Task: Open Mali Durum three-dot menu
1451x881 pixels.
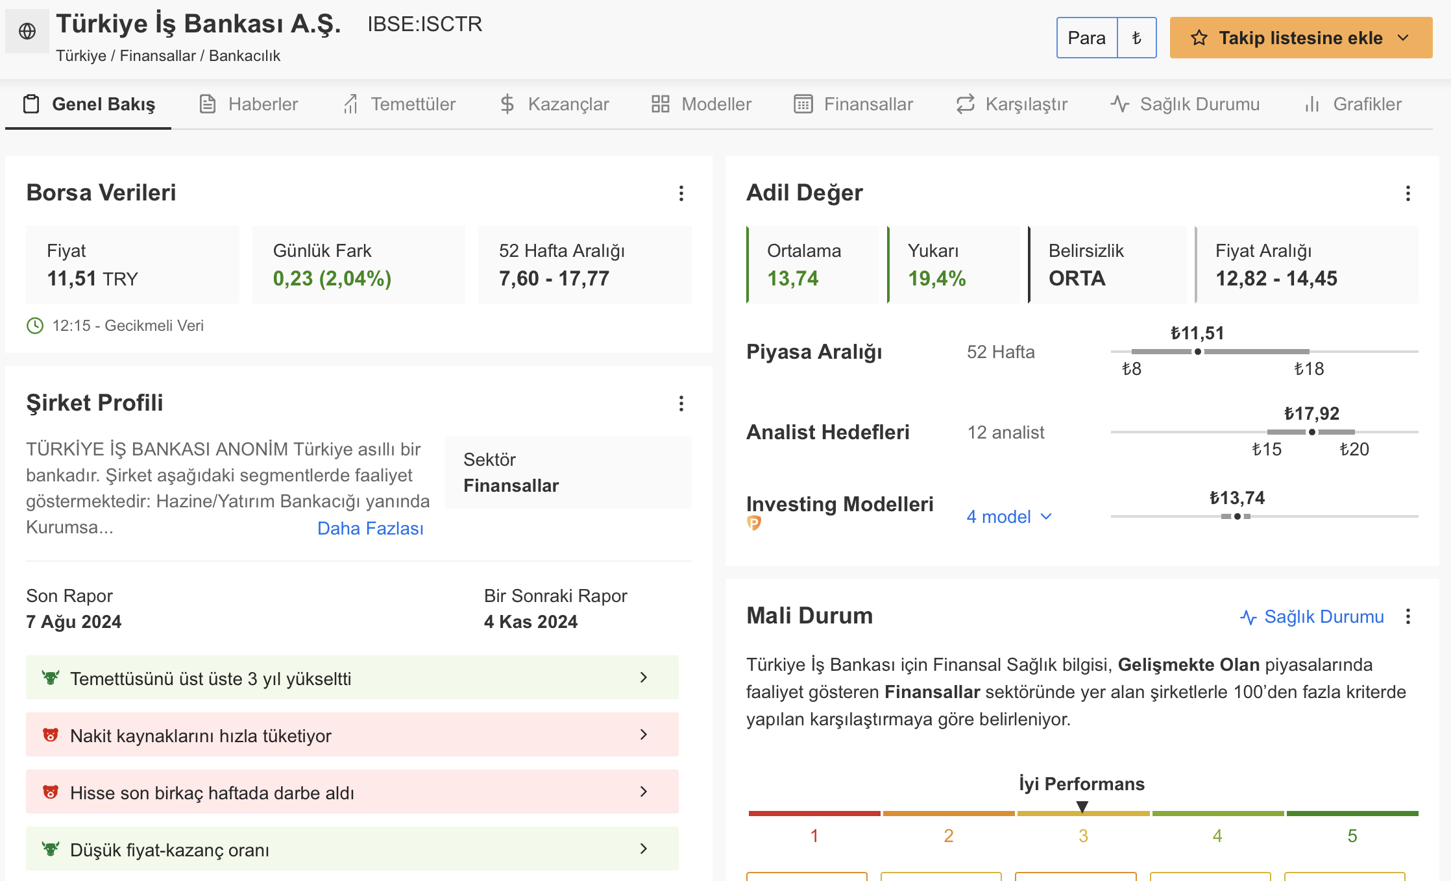Action: click(x=1408, y=616)
